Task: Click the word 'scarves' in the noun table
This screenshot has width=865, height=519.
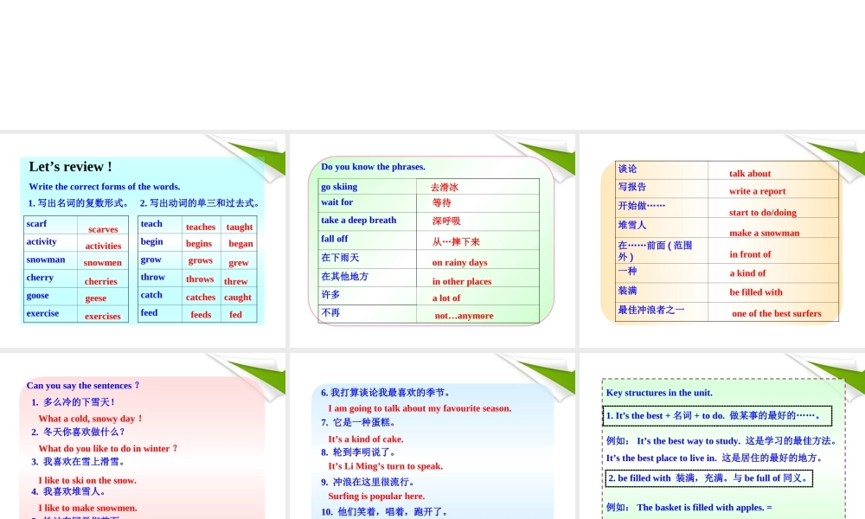Action: 103,229
